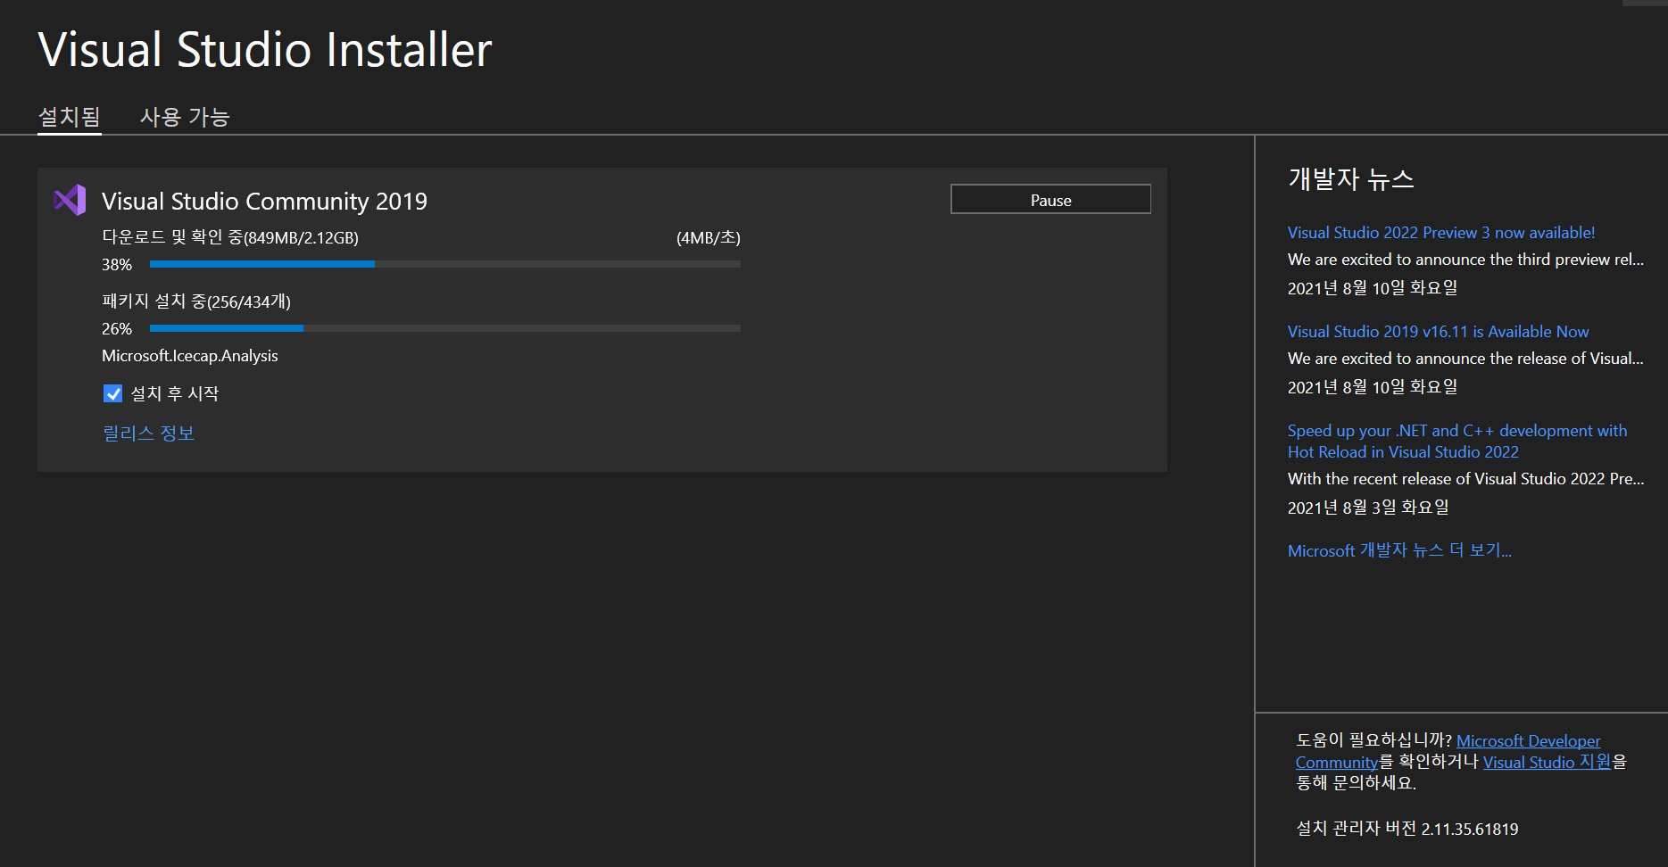Pause the Visual Studio installation
Image resolution: width=1668 pixels, height=867 pixels.
[1050, 200]
